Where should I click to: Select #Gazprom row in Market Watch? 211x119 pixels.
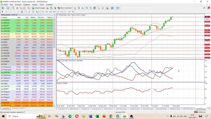[27, 67]
